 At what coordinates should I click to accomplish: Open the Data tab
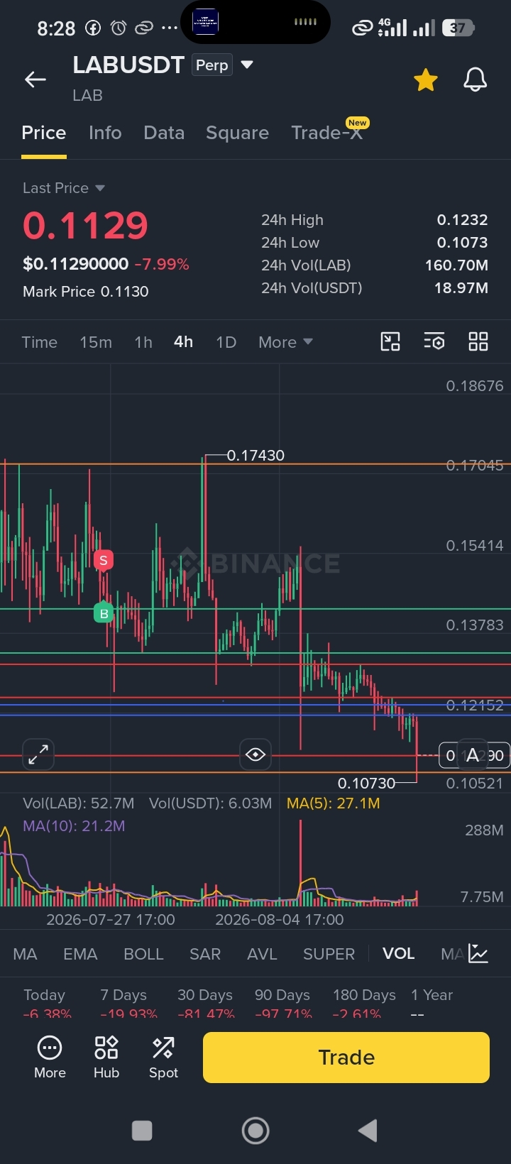[x=164, y=133]
